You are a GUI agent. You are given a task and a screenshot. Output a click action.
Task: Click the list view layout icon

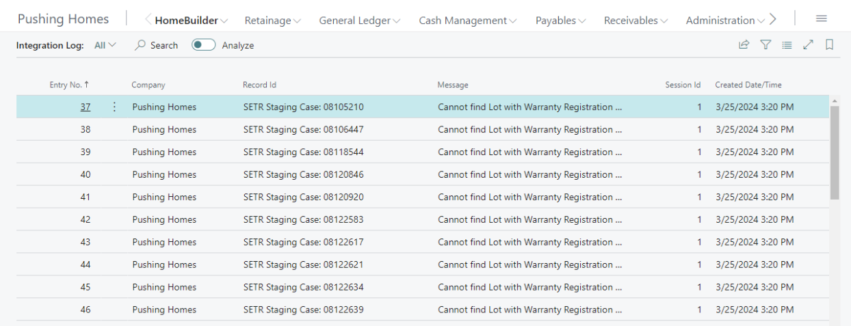pos(787,45)
